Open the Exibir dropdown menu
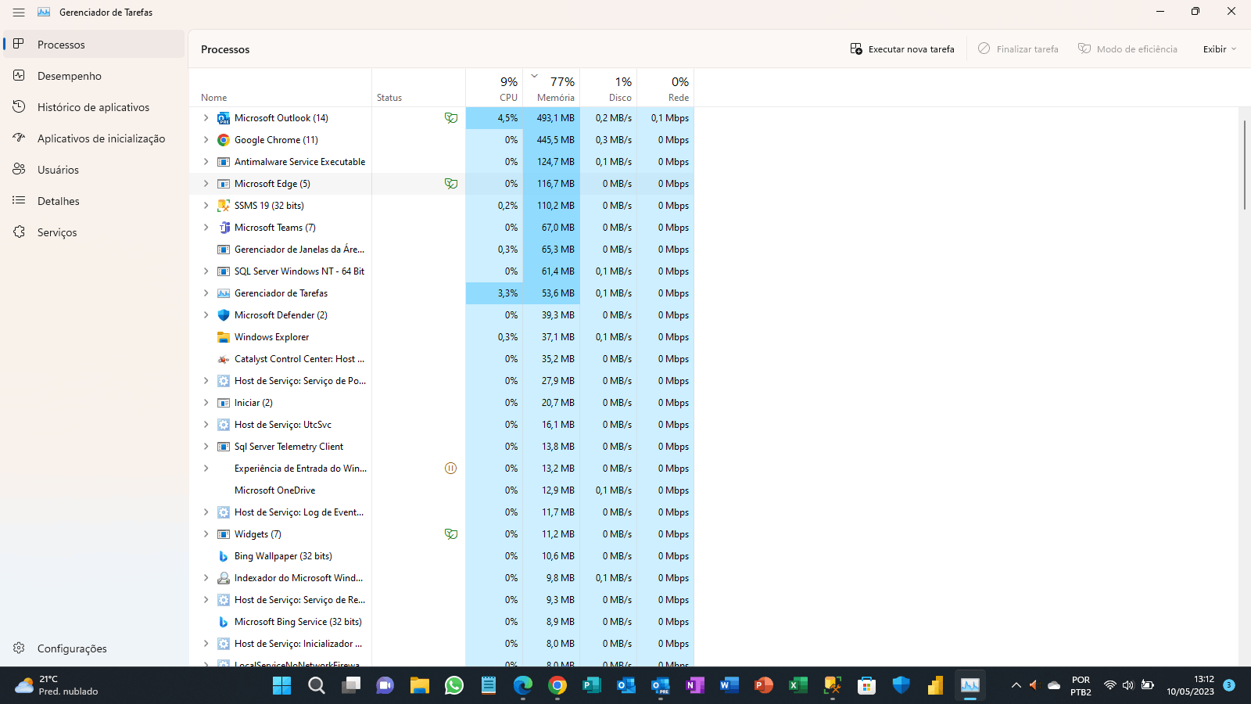This screenshot has width=1251, height=704. (1220, 49)
